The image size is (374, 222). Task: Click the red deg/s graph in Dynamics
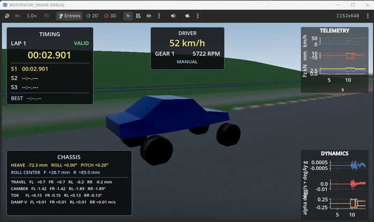coord(348,184)
